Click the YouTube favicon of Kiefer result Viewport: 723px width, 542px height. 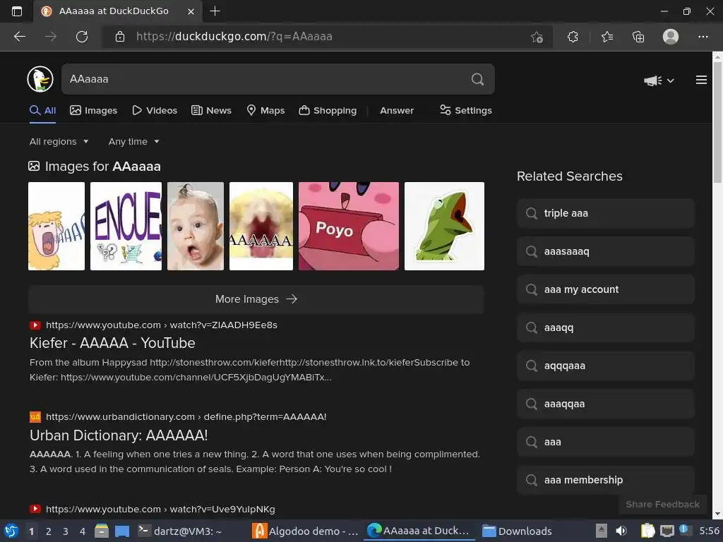click(35, 325)
